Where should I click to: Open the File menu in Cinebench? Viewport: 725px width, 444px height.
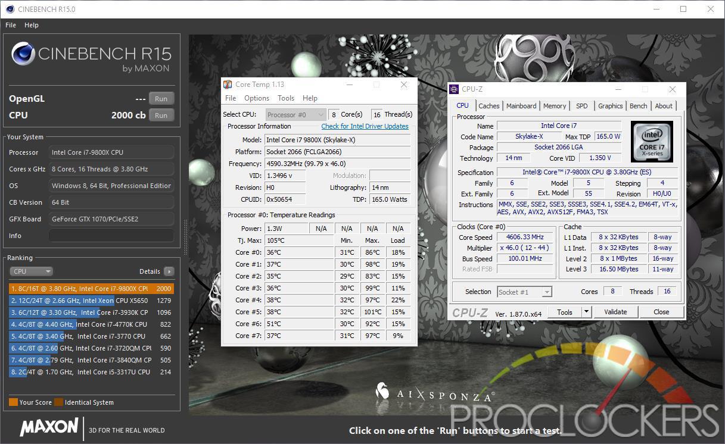coord(11,25)
